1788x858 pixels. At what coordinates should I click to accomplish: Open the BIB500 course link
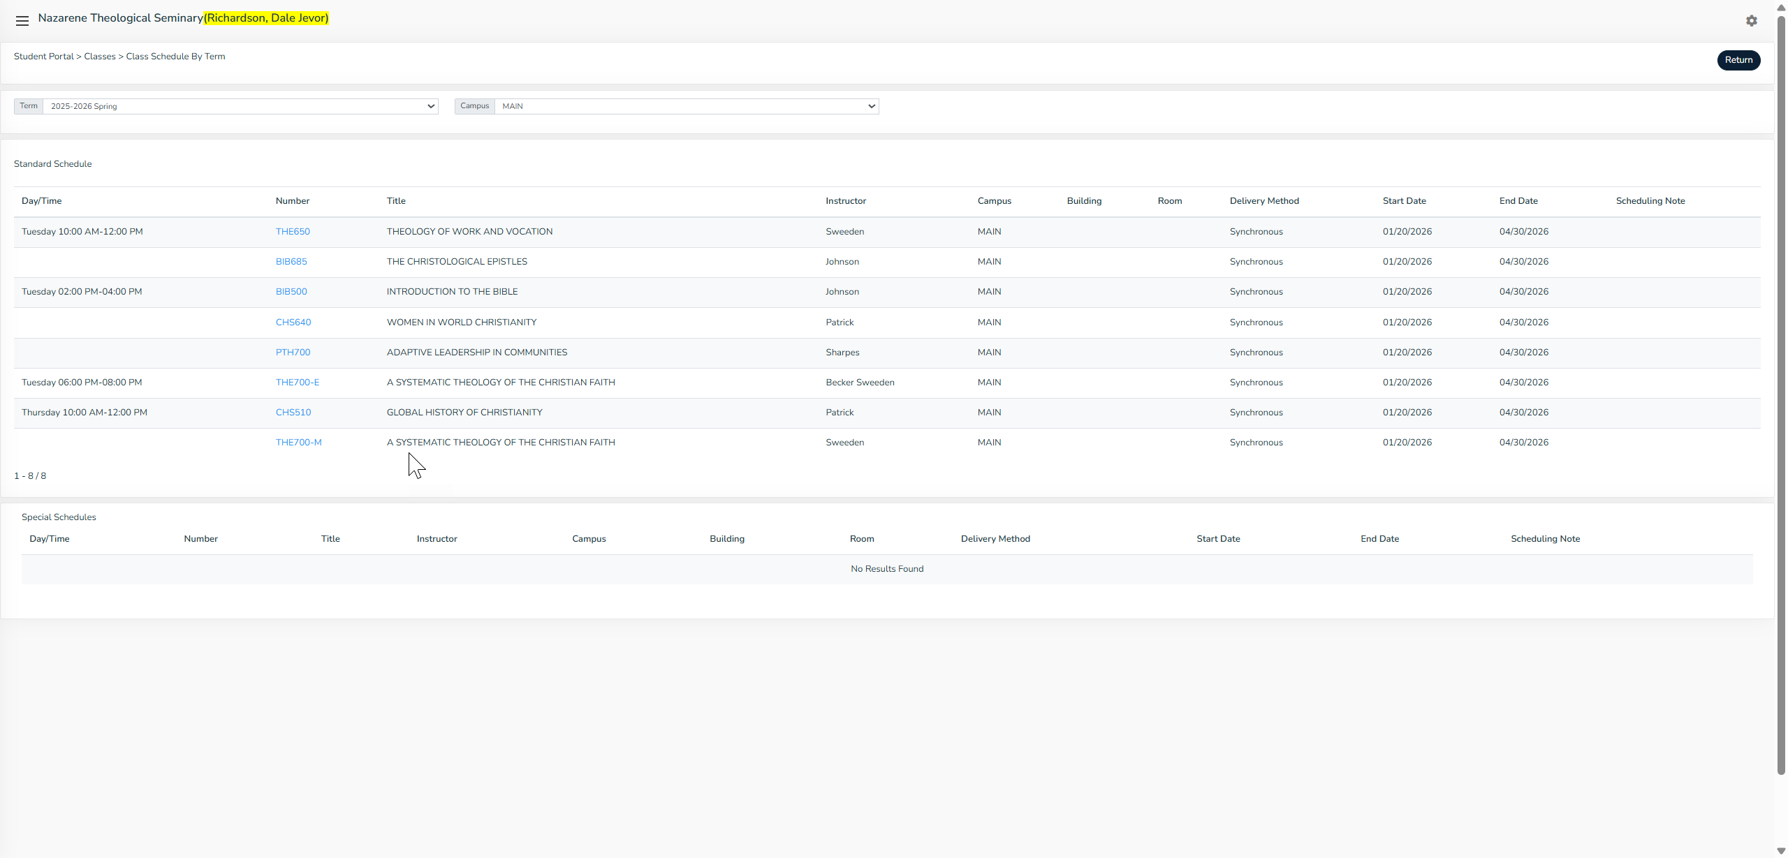[291, 292]
